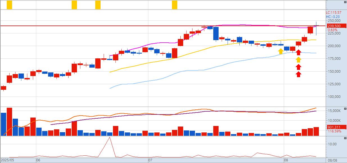Viewport: 347px width, 163px height.
Task: Click the volume value 931,311
Action: pos(334,127)
